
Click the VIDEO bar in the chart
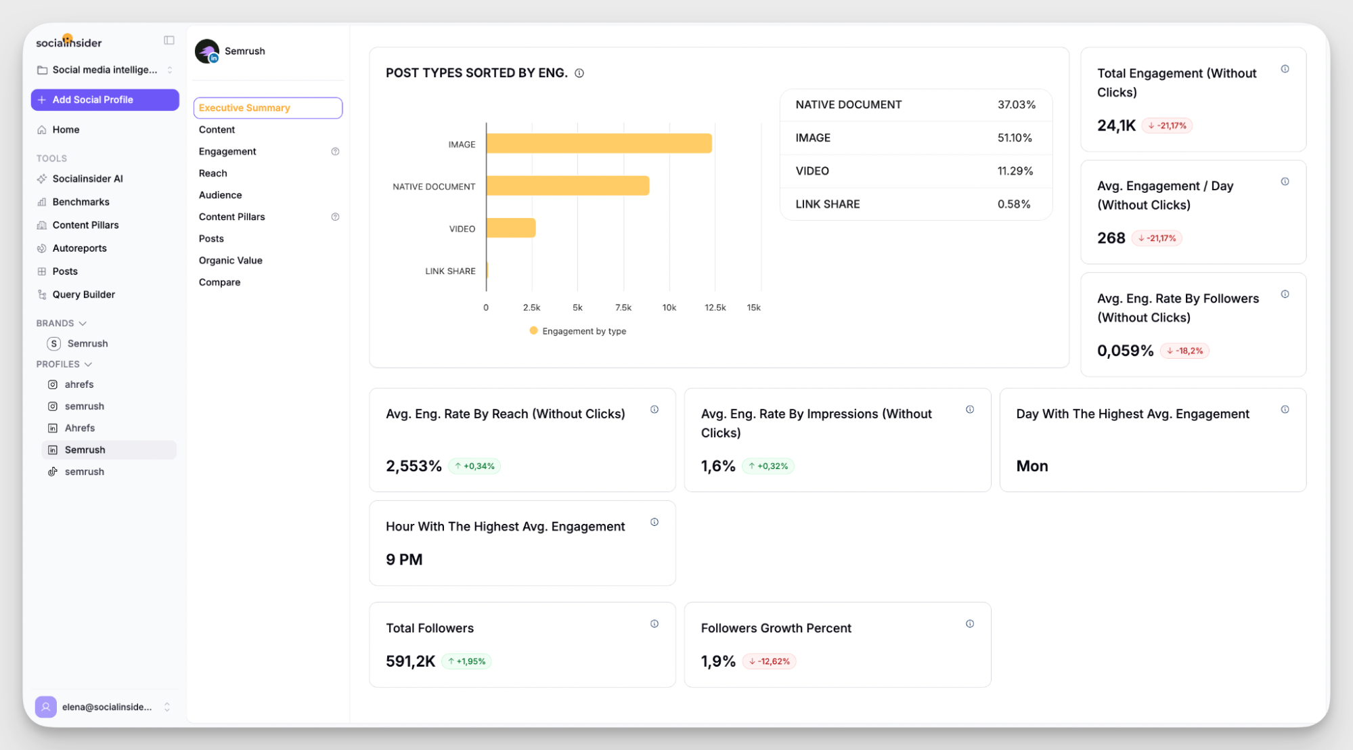(x=511, y=227)
